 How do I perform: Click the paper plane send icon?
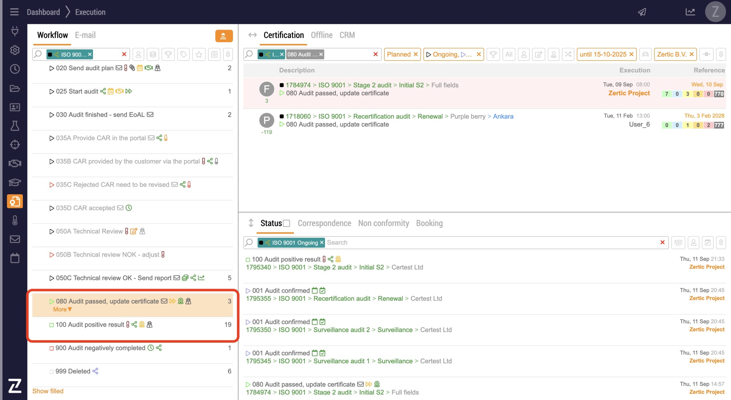click(642, 12)
